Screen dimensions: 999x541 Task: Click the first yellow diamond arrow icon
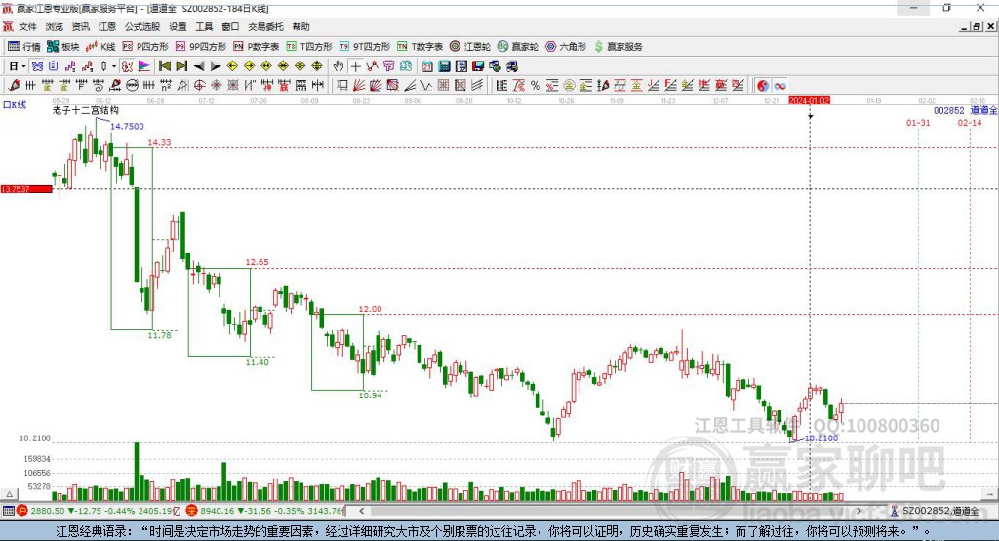[x=232, y=66]
